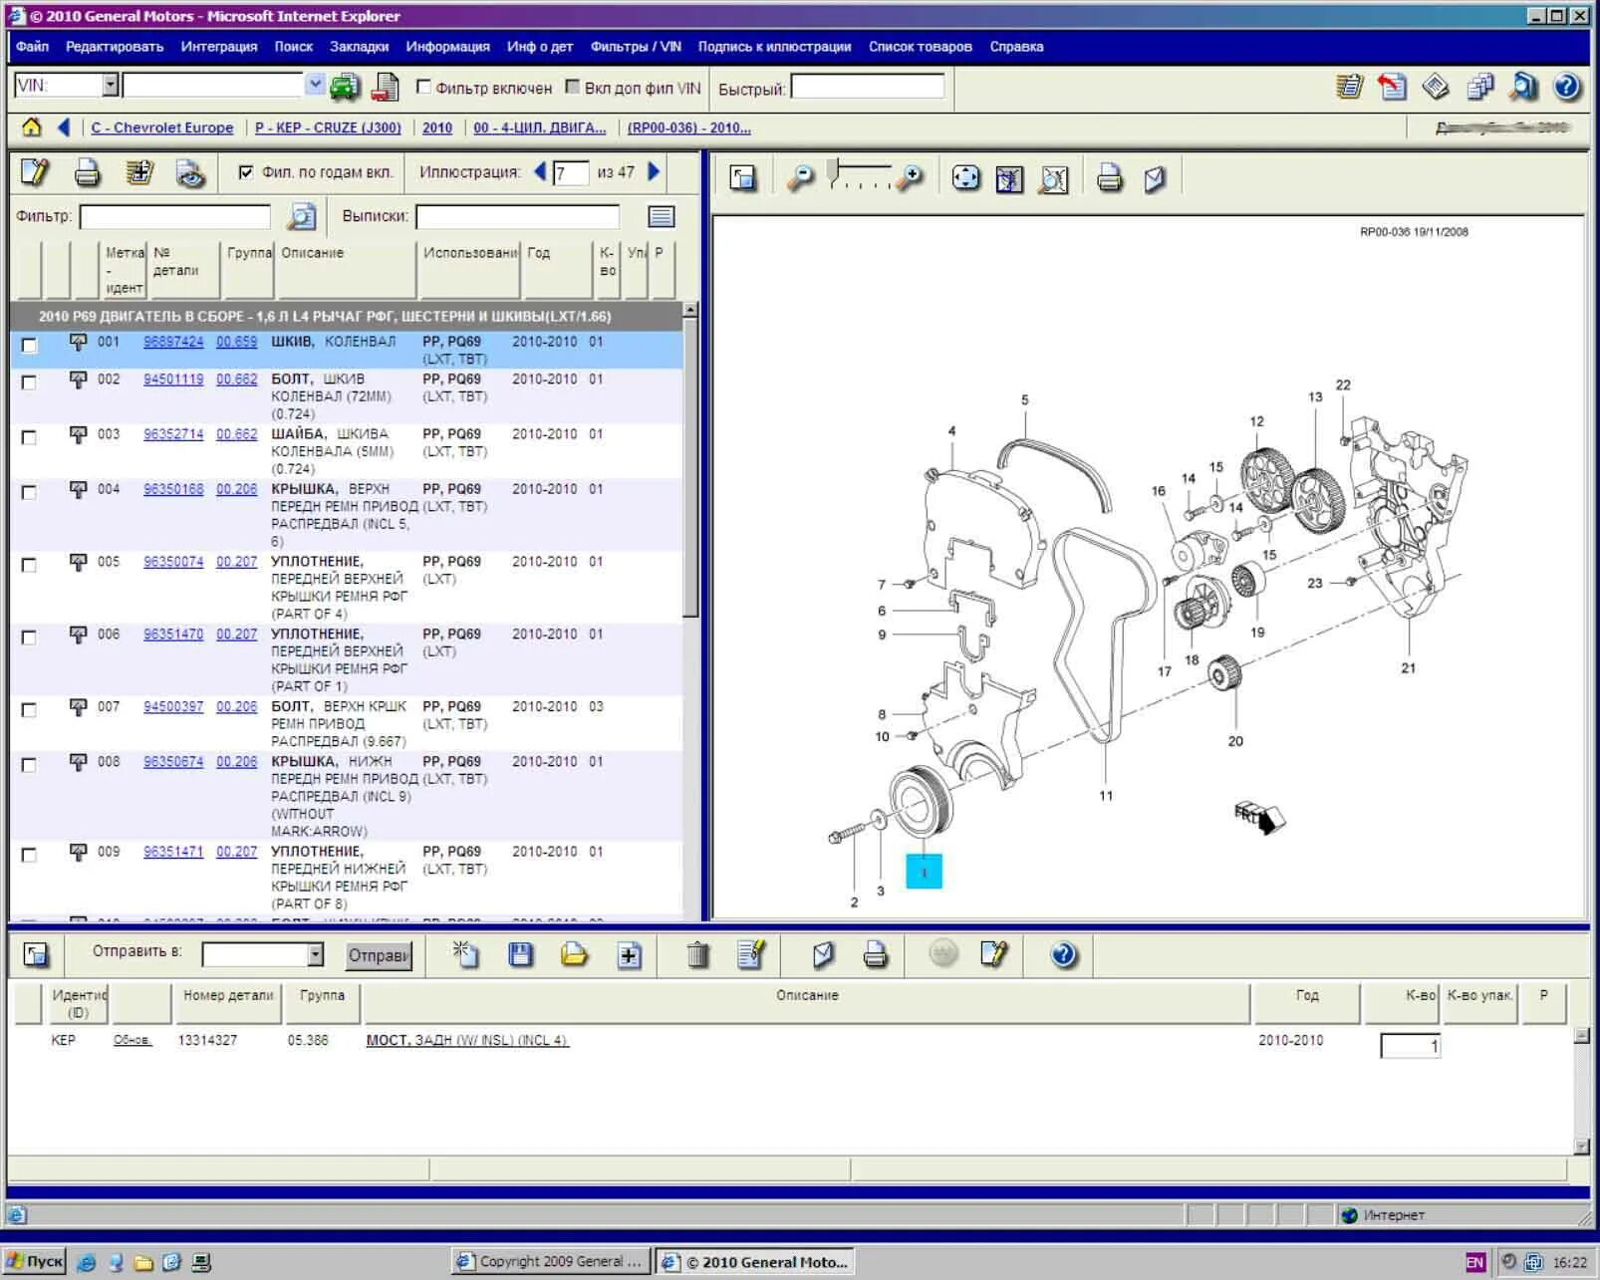Click the Отправить button
1600x1280 pixels.
pos(379,955)
